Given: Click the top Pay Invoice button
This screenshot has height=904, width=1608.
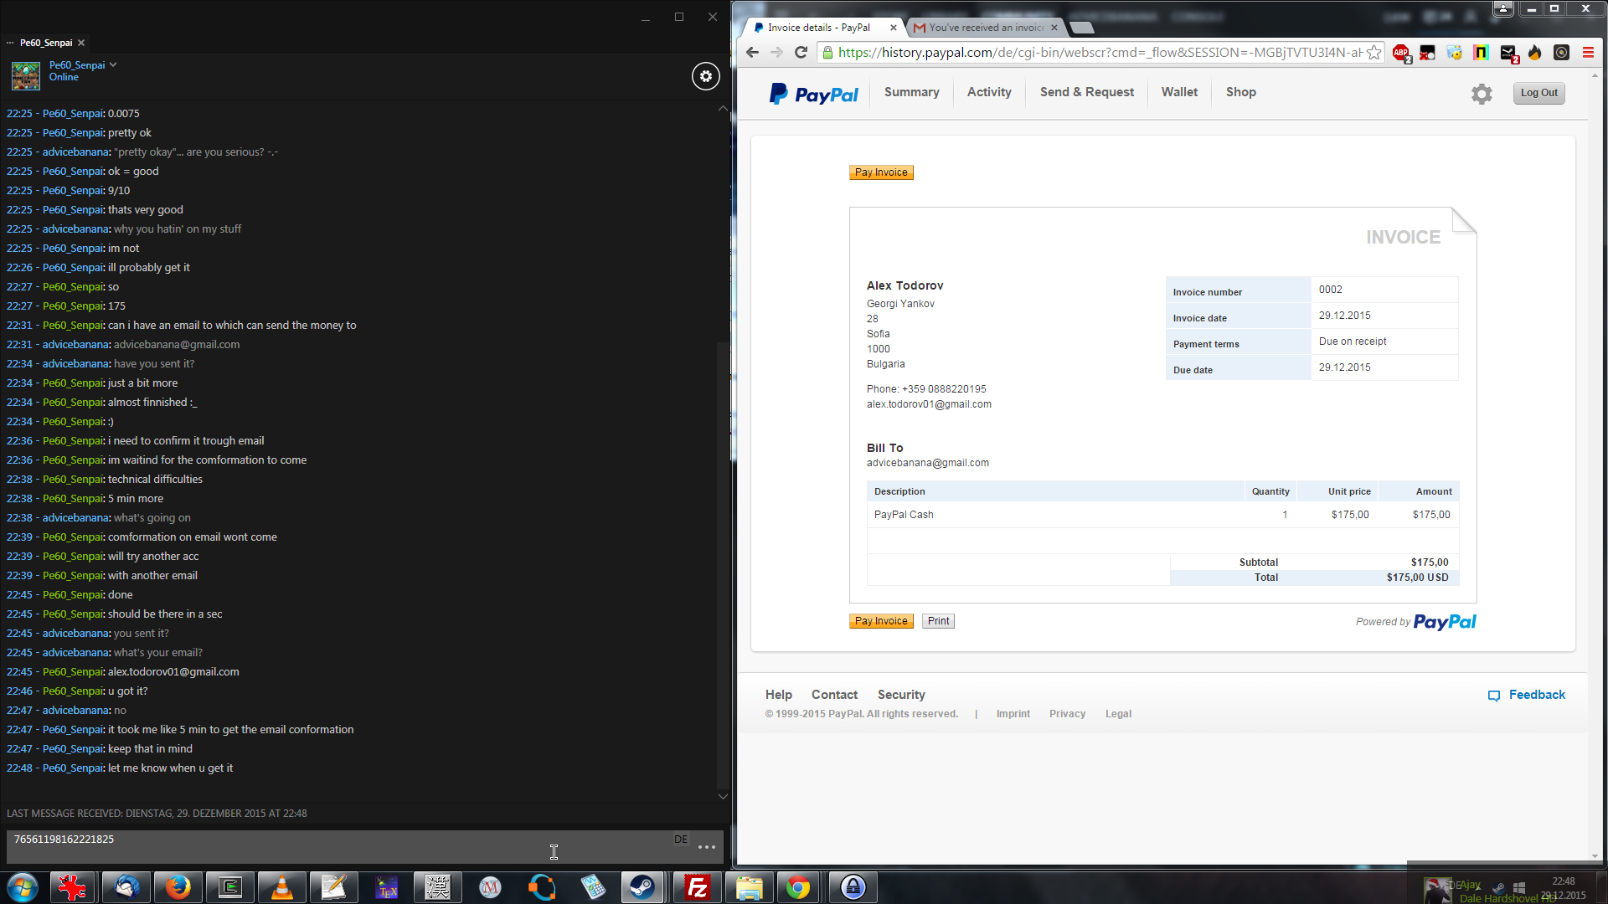Looking at the screenshot, I should click(880, 172).
